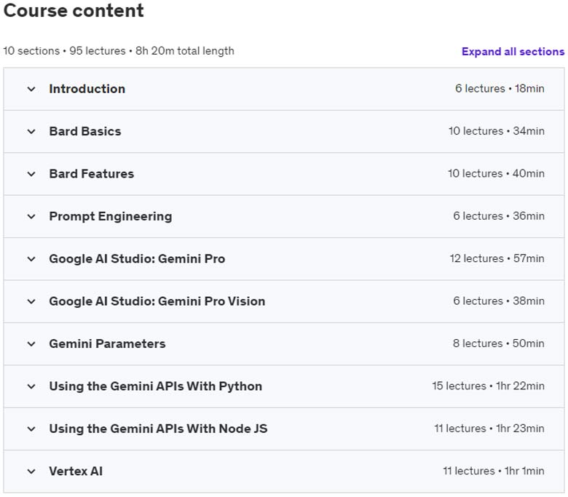The width and height of the screenshot is (568, 497).
Task: Expand Gemini APIs With Python chevron
Action: coord(31,386)
